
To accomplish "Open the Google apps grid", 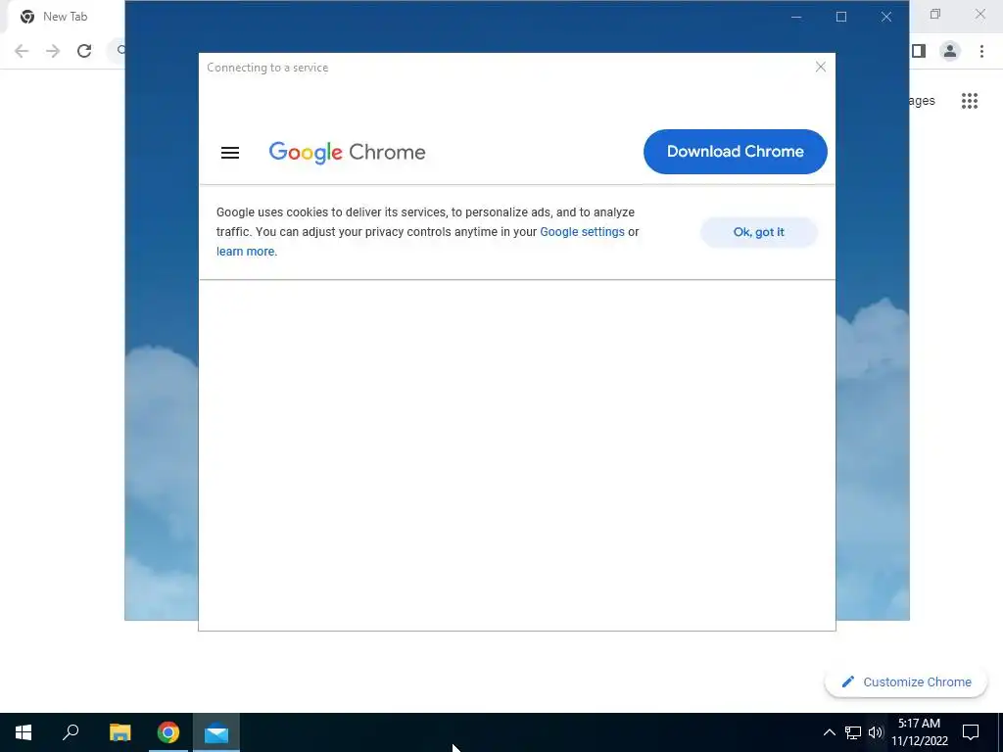I will pos(970,101).
